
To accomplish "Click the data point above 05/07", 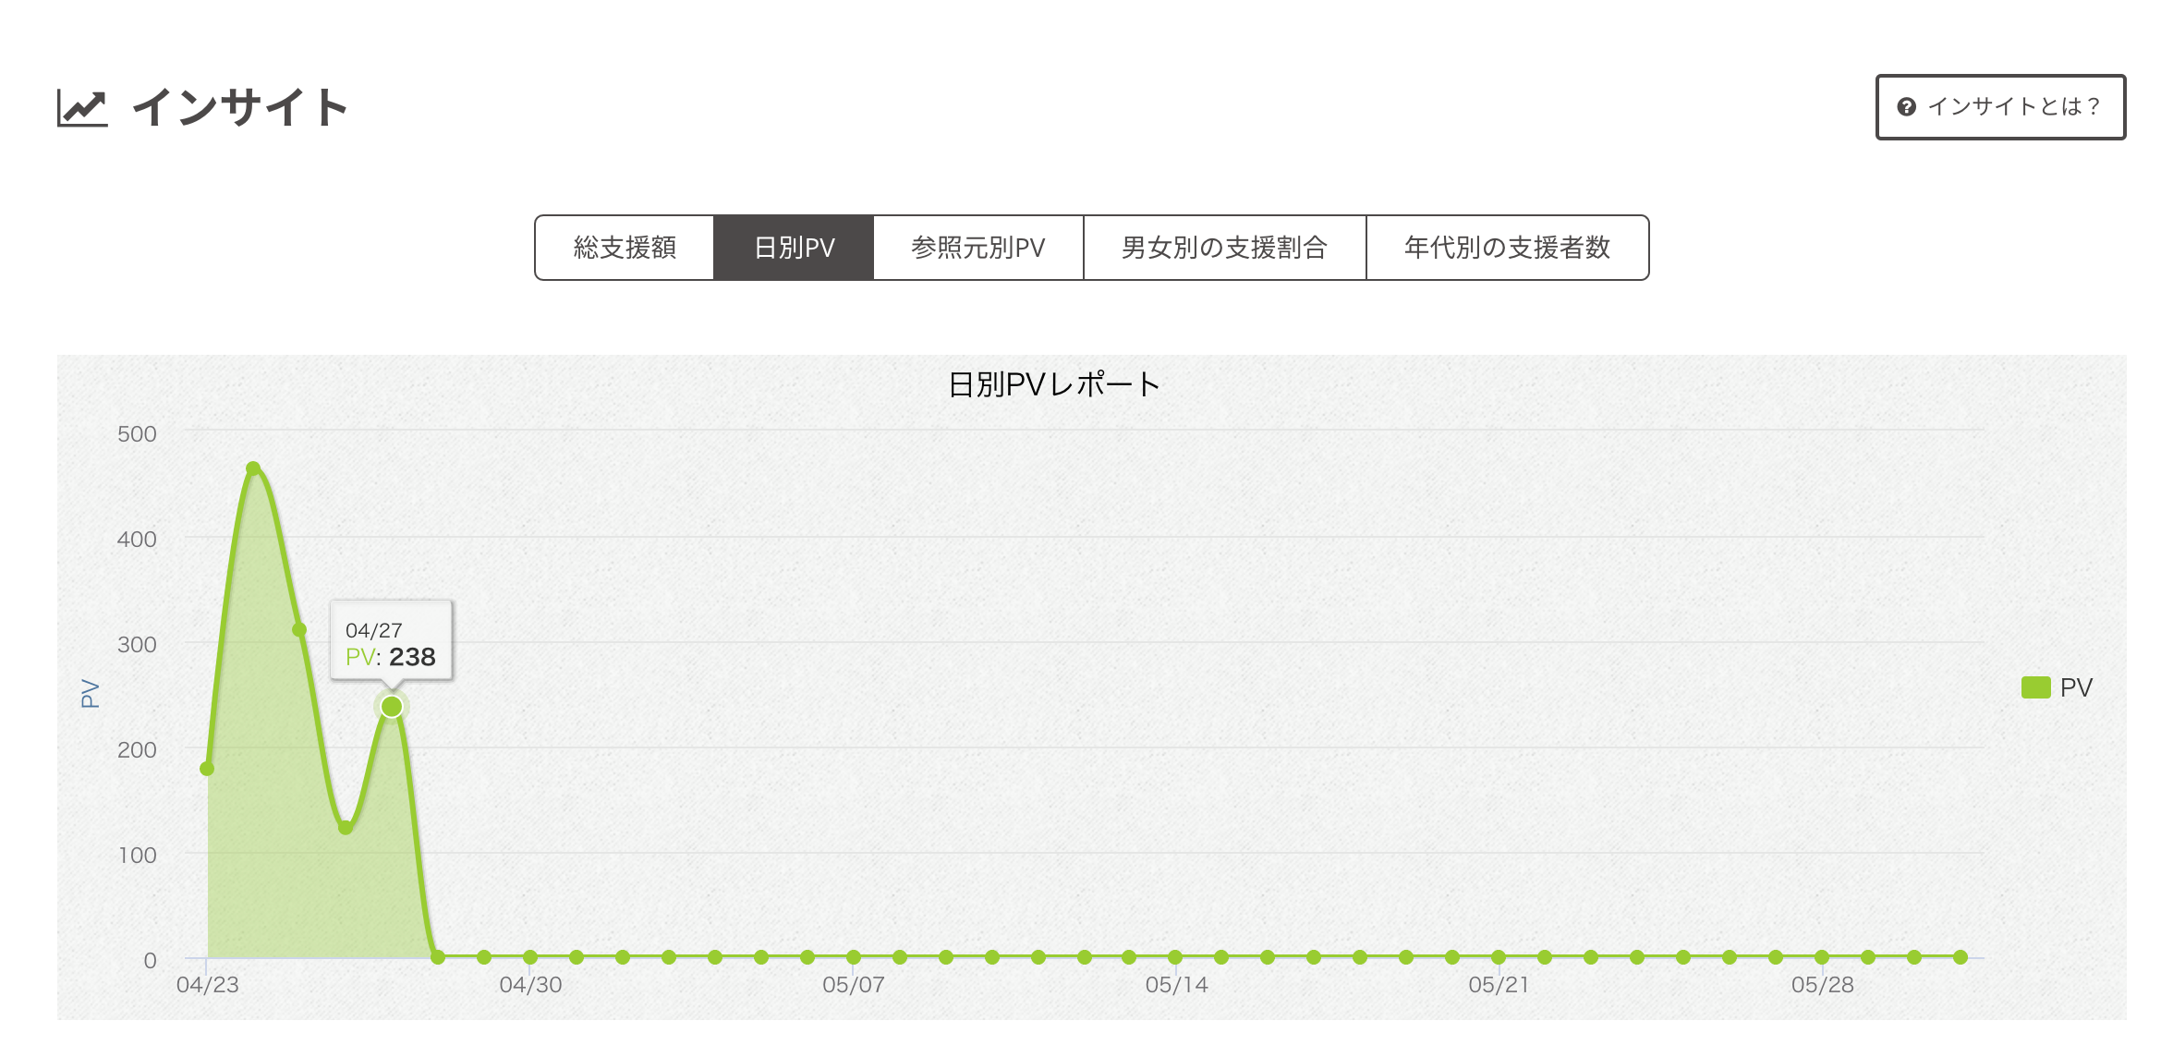I will pos(854,957).
